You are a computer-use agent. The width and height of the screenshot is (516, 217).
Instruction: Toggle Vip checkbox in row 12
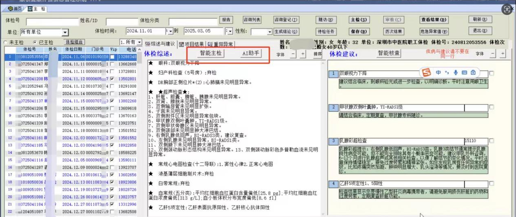point(112,138)
